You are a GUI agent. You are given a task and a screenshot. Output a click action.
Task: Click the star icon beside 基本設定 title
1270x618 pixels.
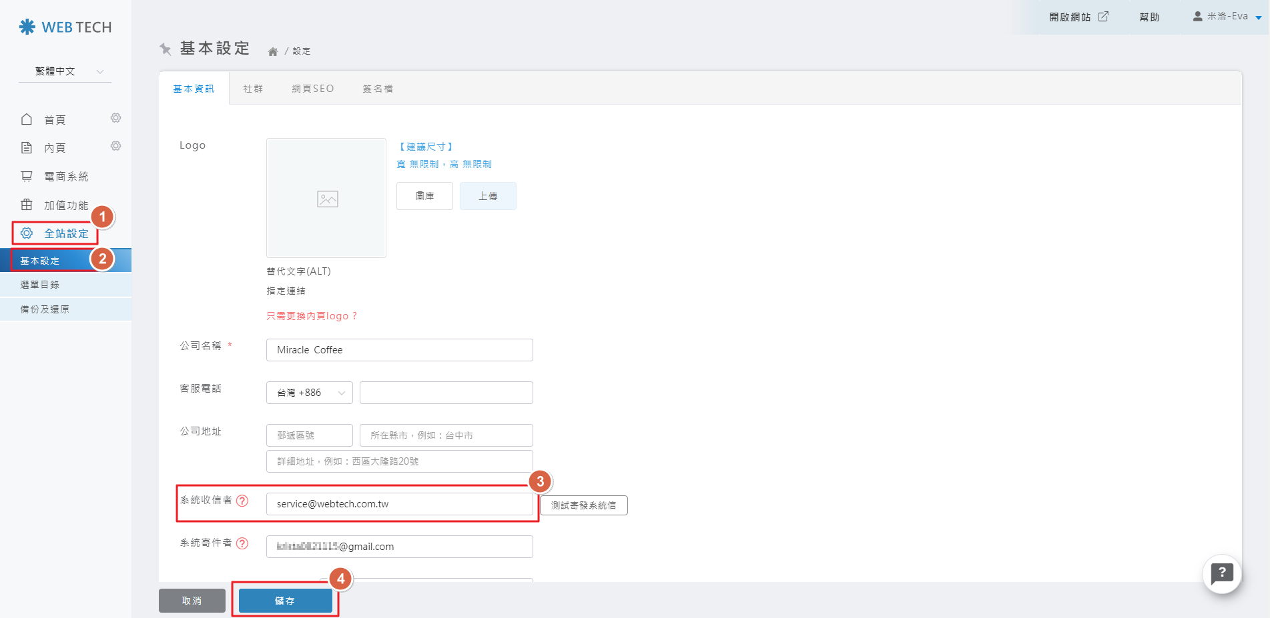166,49
